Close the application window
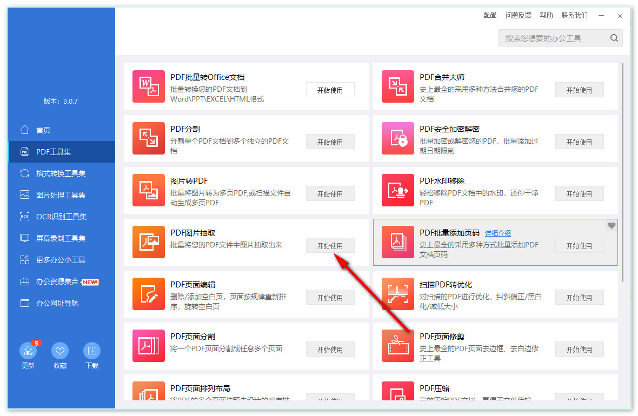638x416 pixels. pos(620,16)
